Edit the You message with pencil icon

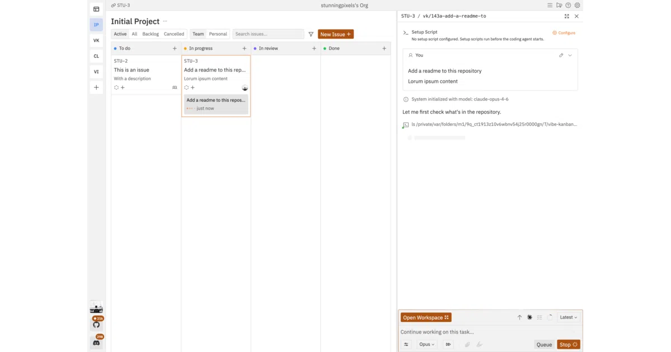561,55
